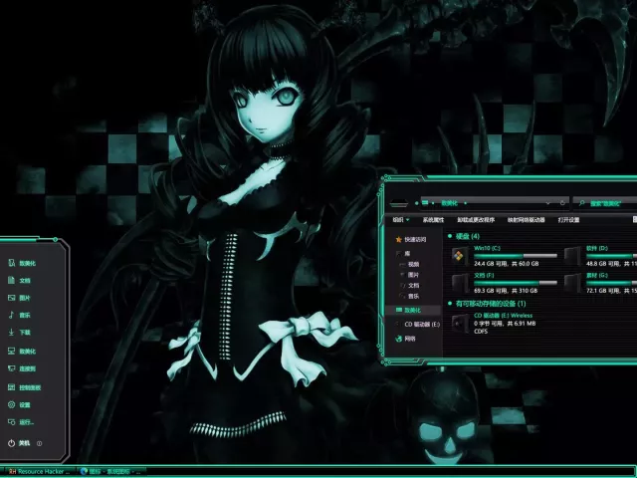Expand the 组织 (Organize) dropdown
The image size is (637, 478).
(400, 219)
